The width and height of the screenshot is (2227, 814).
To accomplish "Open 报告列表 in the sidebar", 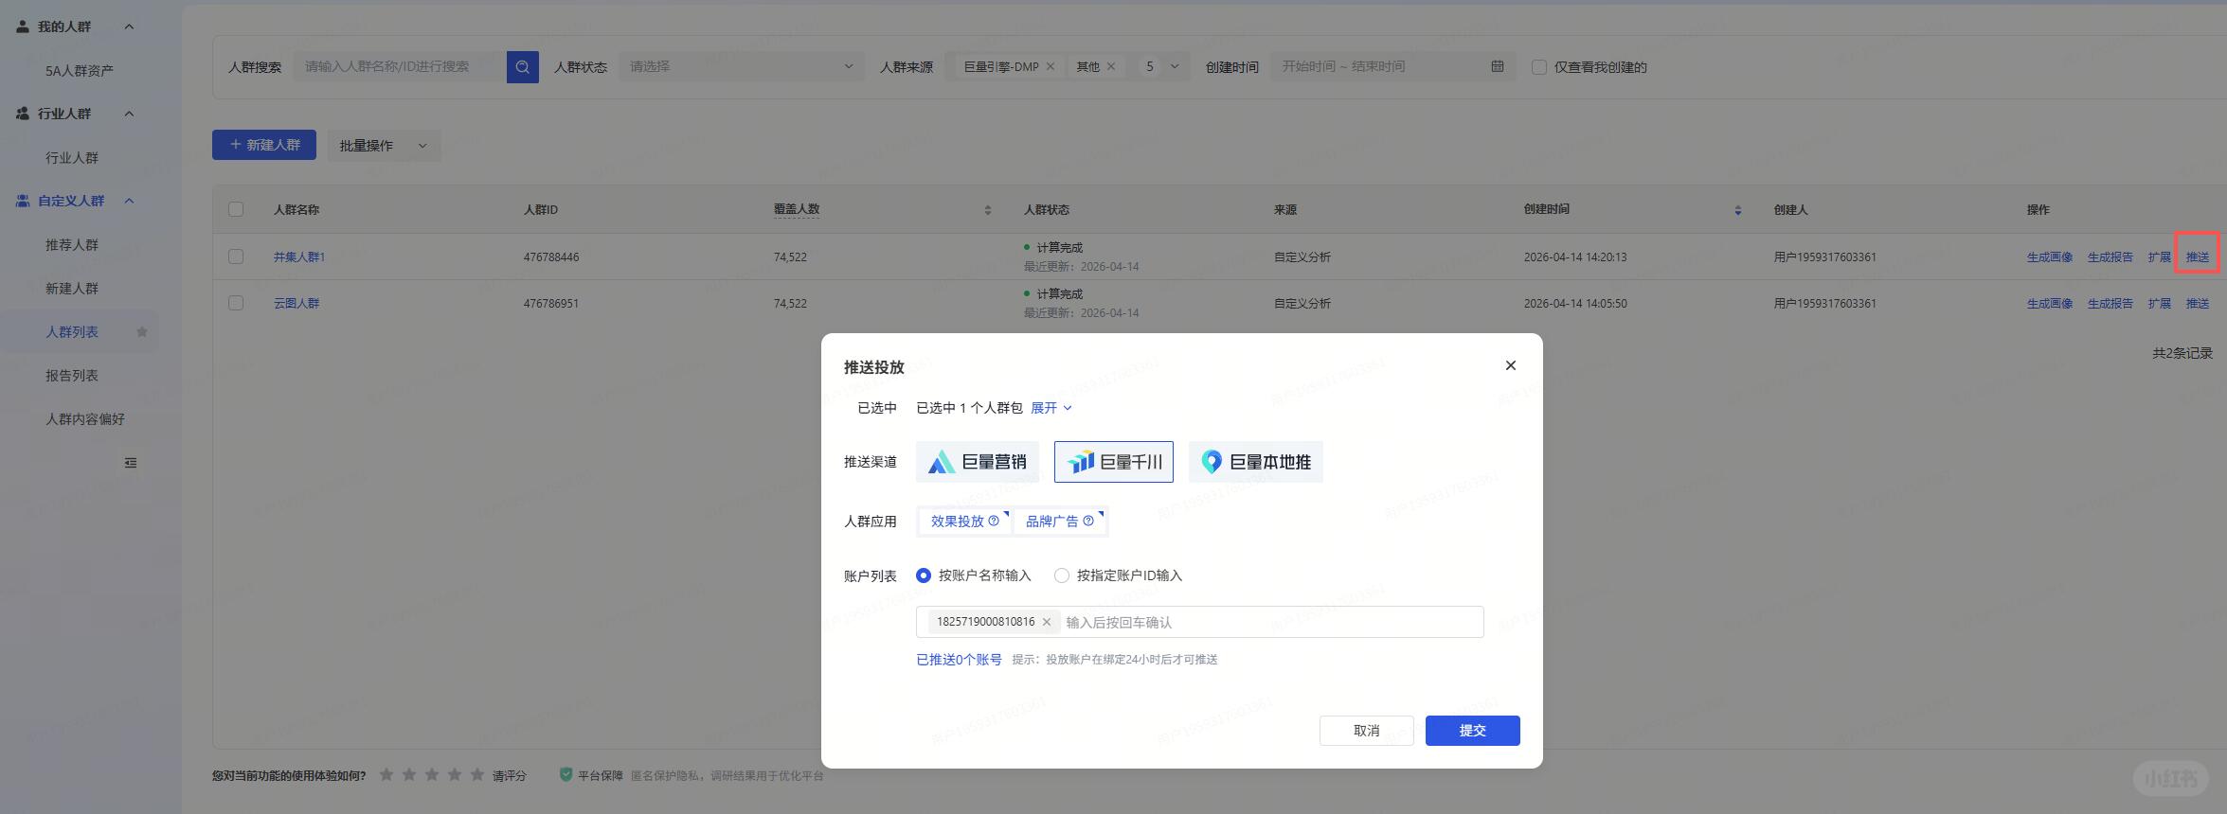I will pos(72,376).
